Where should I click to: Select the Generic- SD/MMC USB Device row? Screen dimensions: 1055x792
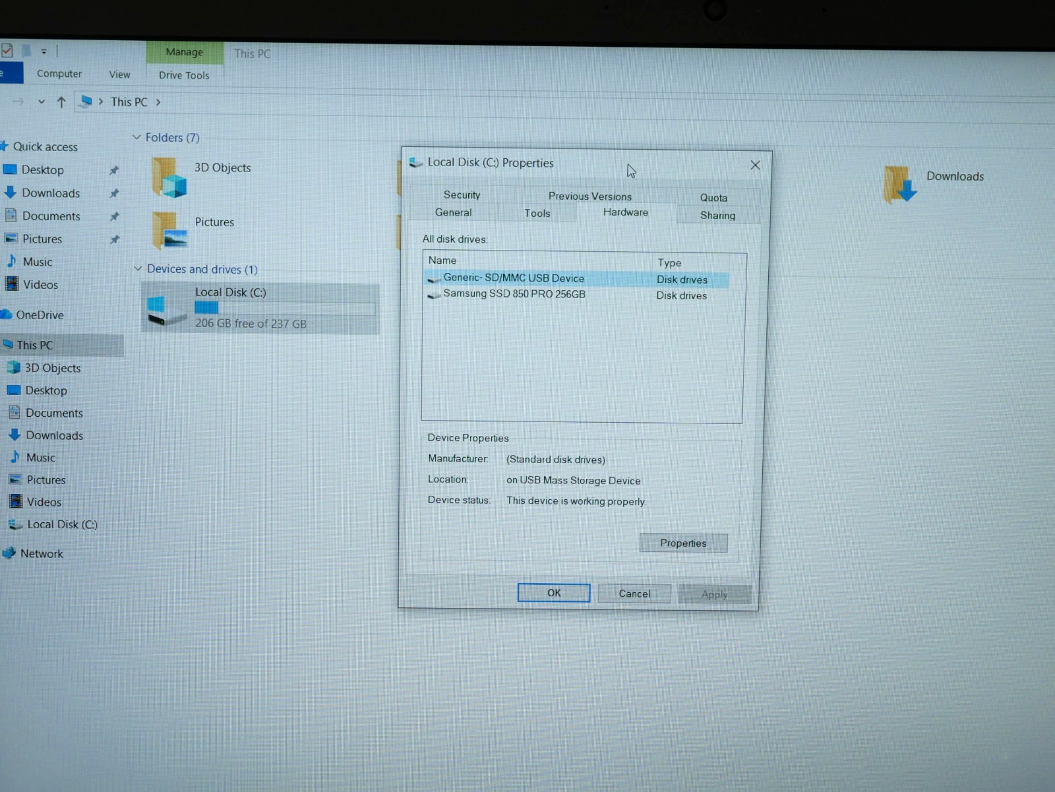click(577, 279)
